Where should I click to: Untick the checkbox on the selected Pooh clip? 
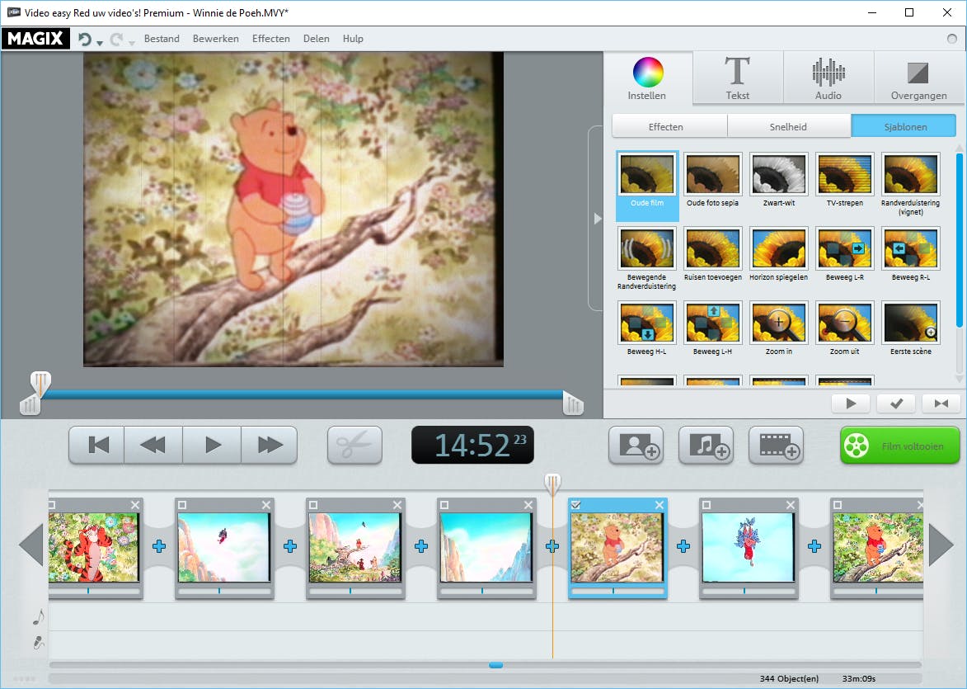575,505
